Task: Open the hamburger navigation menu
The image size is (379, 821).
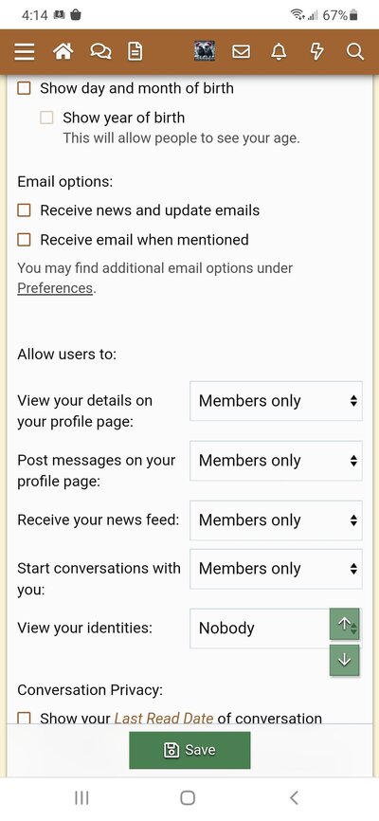Action: 25,52
